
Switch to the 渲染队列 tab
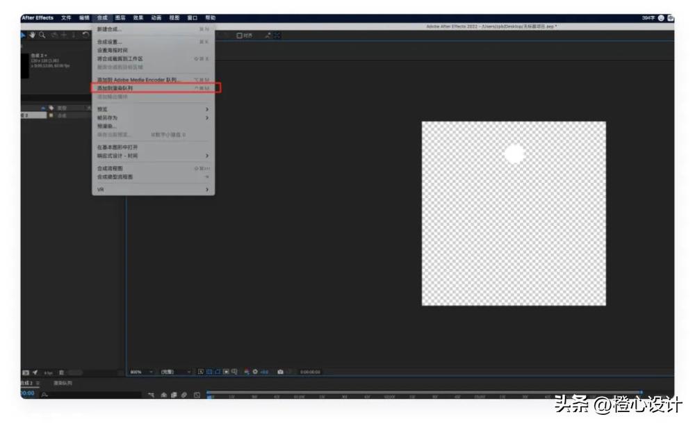tap(63, 383)
